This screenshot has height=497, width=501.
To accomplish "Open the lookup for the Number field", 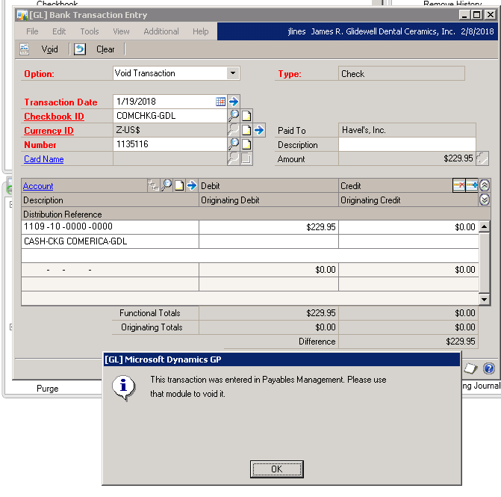I will pos(234,144).
